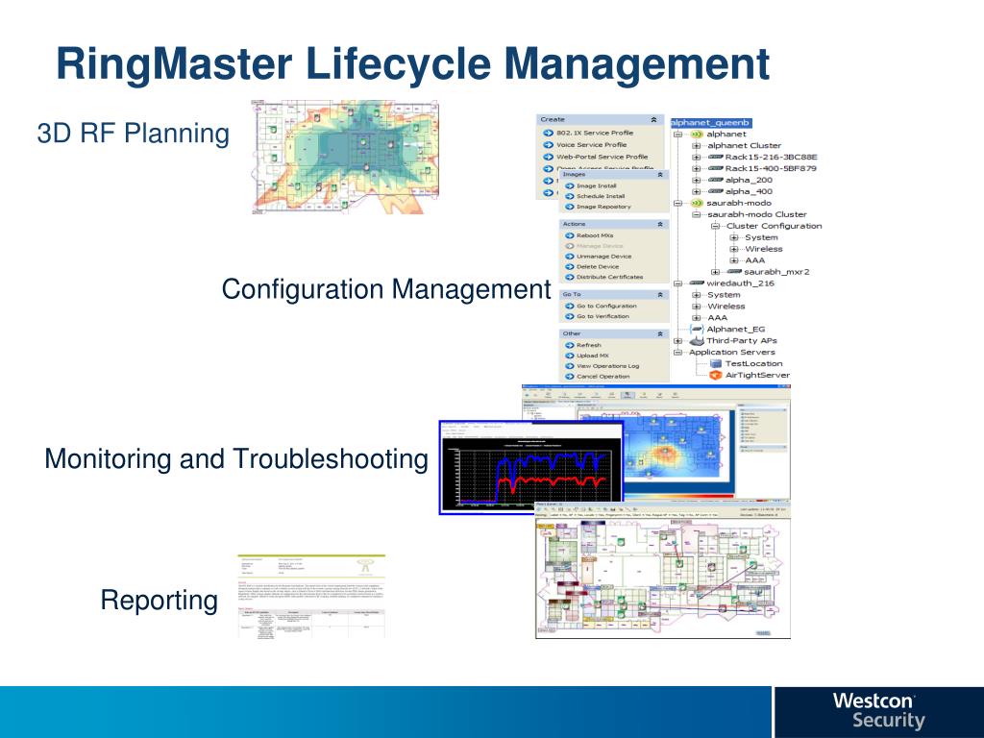984x738 pixels.
Task: Click the arrow icon next to Upload MX
Action: coord(569,356)
